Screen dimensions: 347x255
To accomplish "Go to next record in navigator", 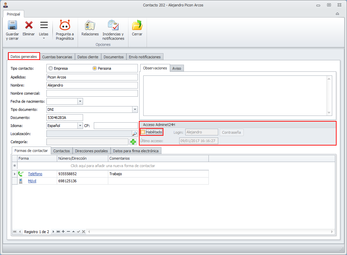I will pos(53,231).
